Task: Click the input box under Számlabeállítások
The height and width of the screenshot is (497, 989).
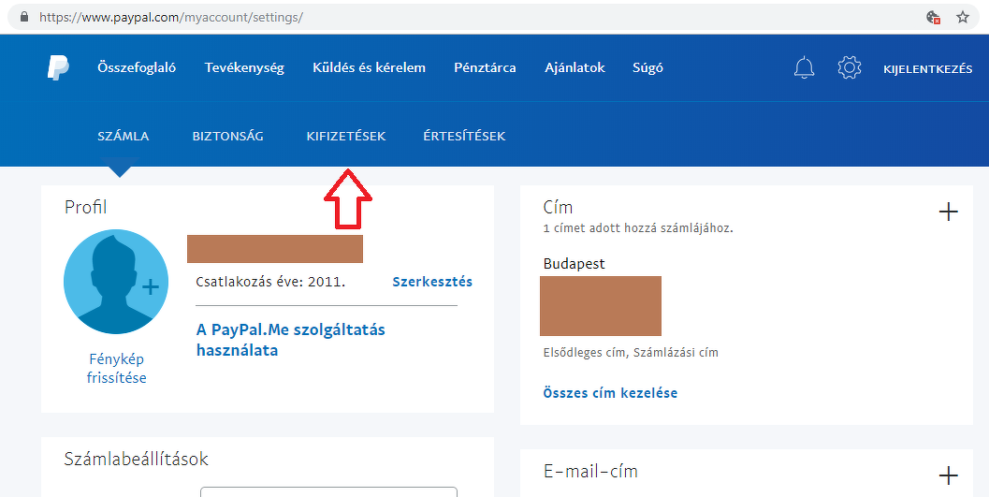Action: [328, 492]
